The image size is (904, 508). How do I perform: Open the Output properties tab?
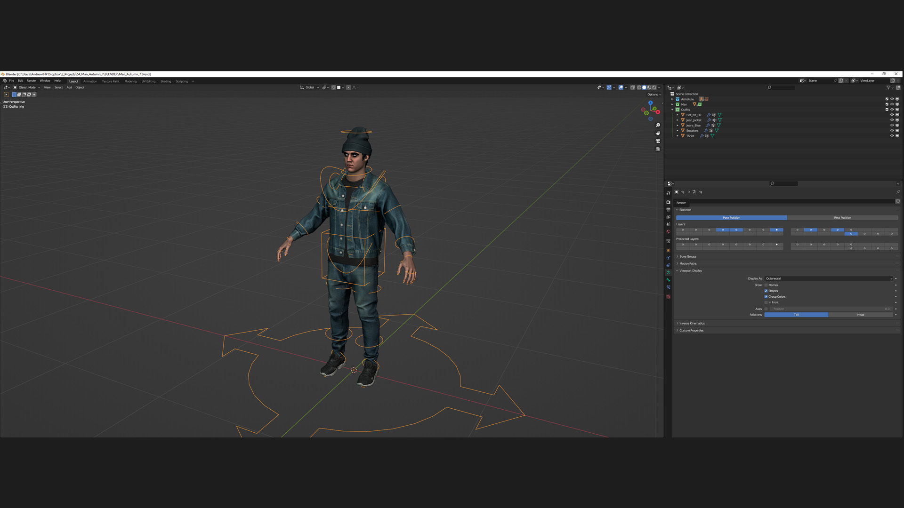click(x=668, y=209)
